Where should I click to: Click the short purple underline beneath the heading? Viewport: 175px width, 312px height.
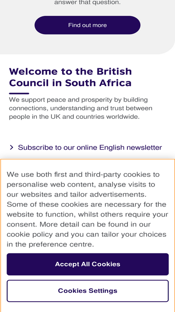coord(19,94)
